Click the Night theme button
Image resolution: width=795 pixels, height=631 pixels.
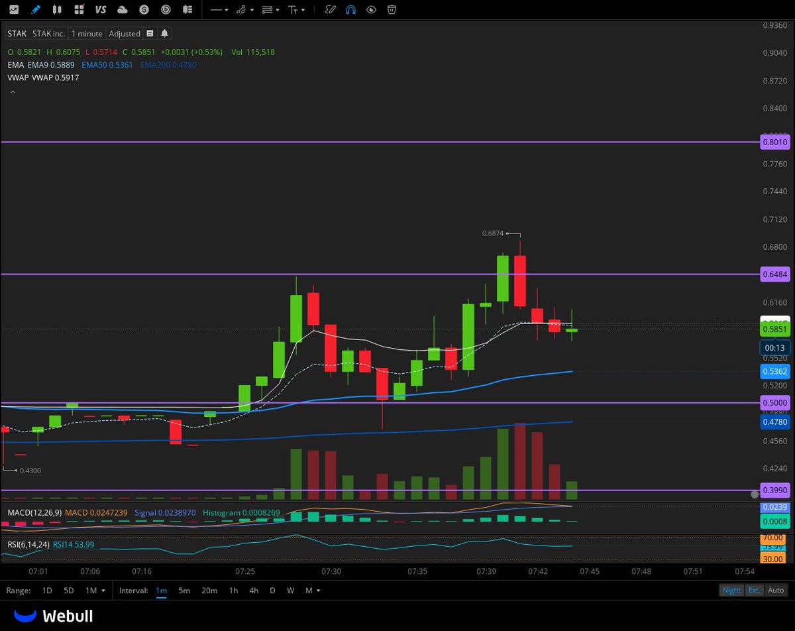click(x=731, y=589)
